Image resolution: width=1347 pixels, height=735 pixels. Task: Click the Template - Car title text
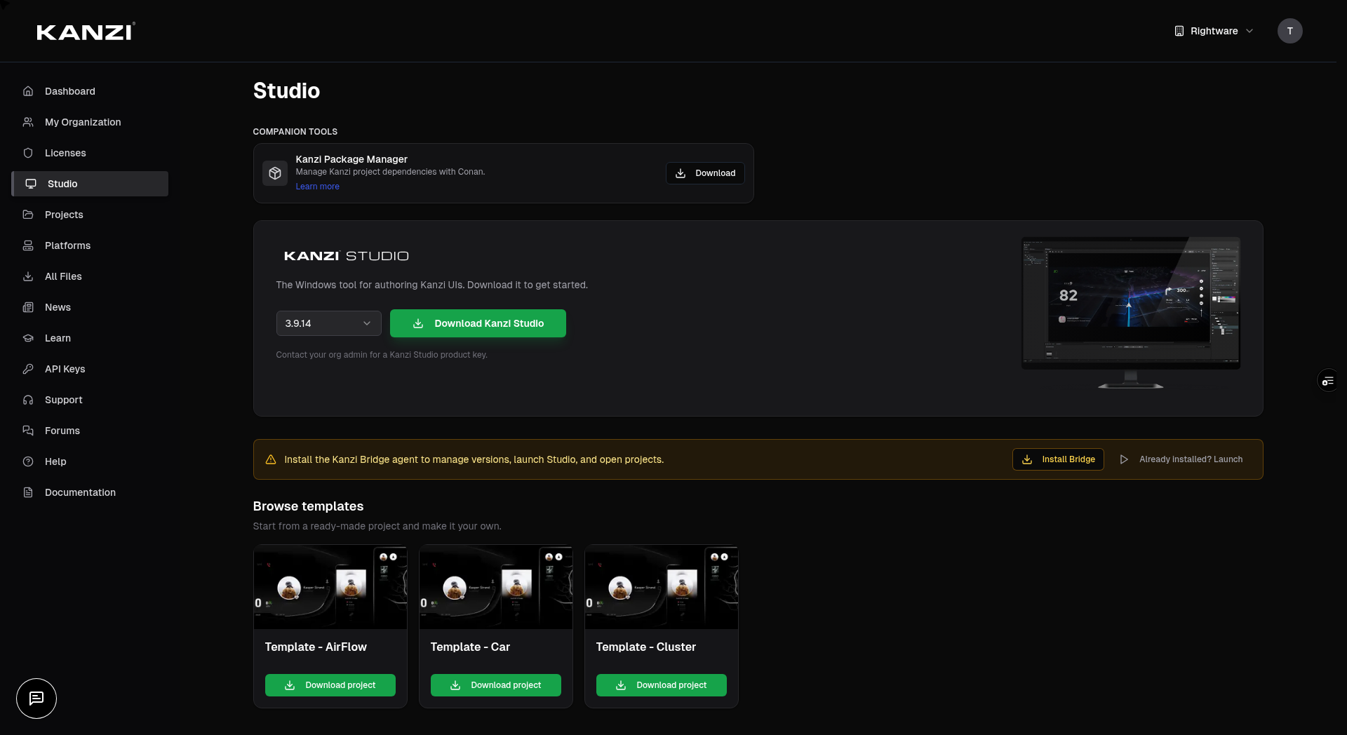click(470, 647)
